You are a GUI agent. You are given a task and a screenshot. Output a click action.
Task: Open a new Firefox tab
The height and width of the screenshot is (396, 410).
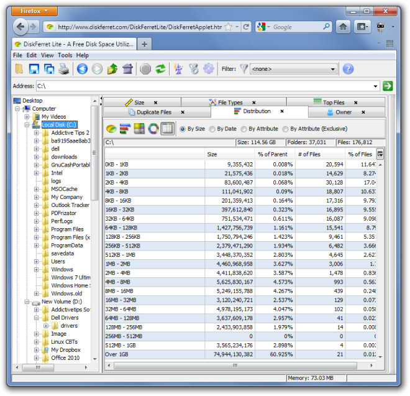pos(144,44)
